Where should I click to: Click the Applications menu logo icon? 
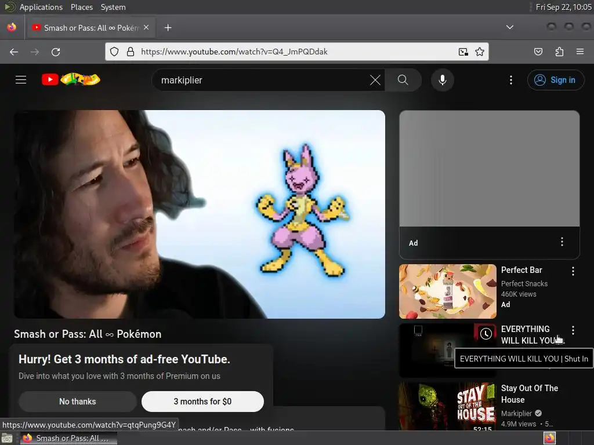point(10,7)
